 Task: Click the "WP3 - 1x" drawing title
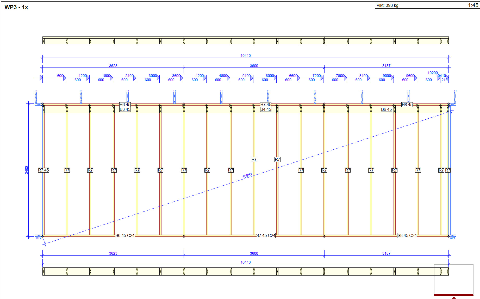click(16, 7)
